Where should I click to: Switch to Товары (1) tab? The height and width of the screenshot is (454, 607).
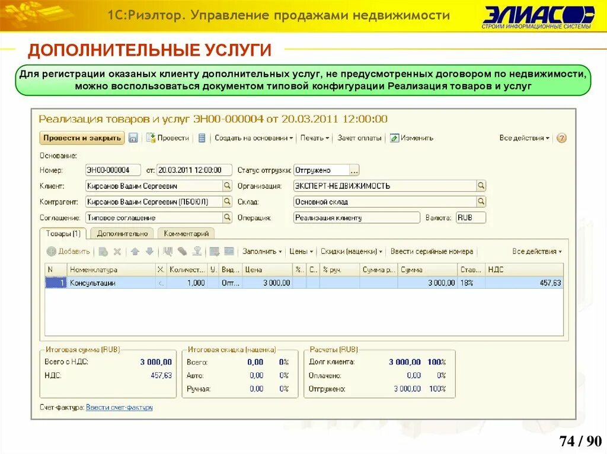click(63, 234)
